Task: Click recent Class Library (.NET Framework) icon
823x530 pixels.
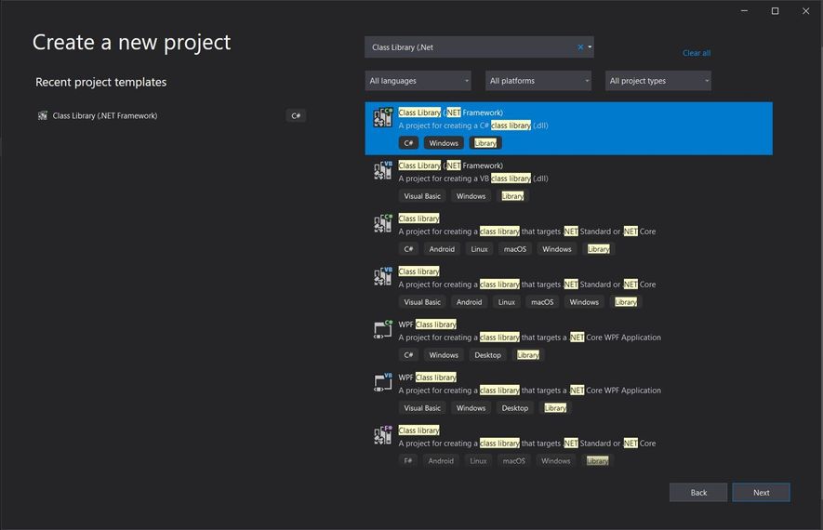Action: pos(43,115)
